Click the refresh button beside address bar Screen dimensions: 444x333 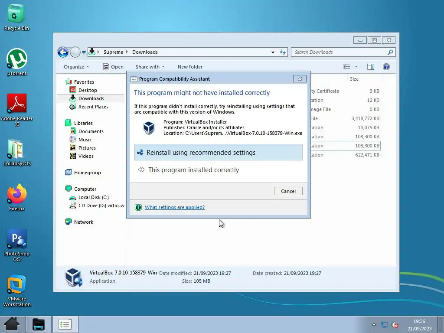click(283, 52)
